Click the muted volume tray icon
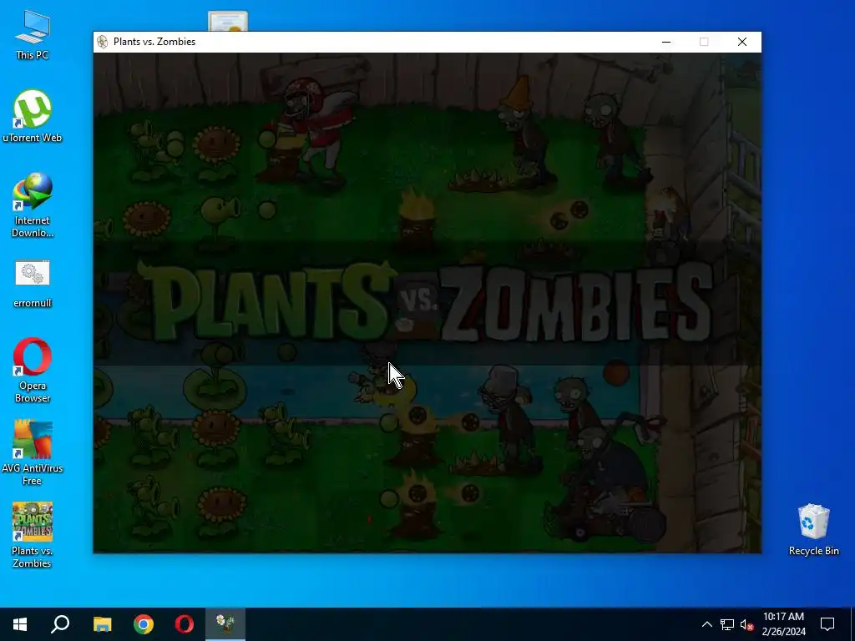This screenshot has width=855, height=641. 747,624
